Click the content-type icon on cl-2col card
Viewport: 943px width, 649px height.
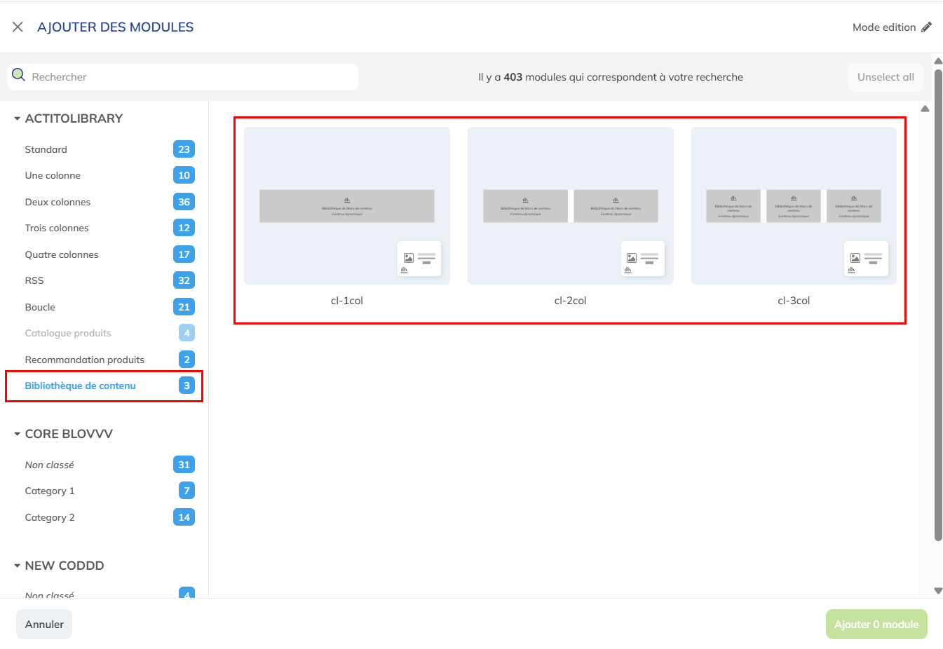tap(643, 259)
